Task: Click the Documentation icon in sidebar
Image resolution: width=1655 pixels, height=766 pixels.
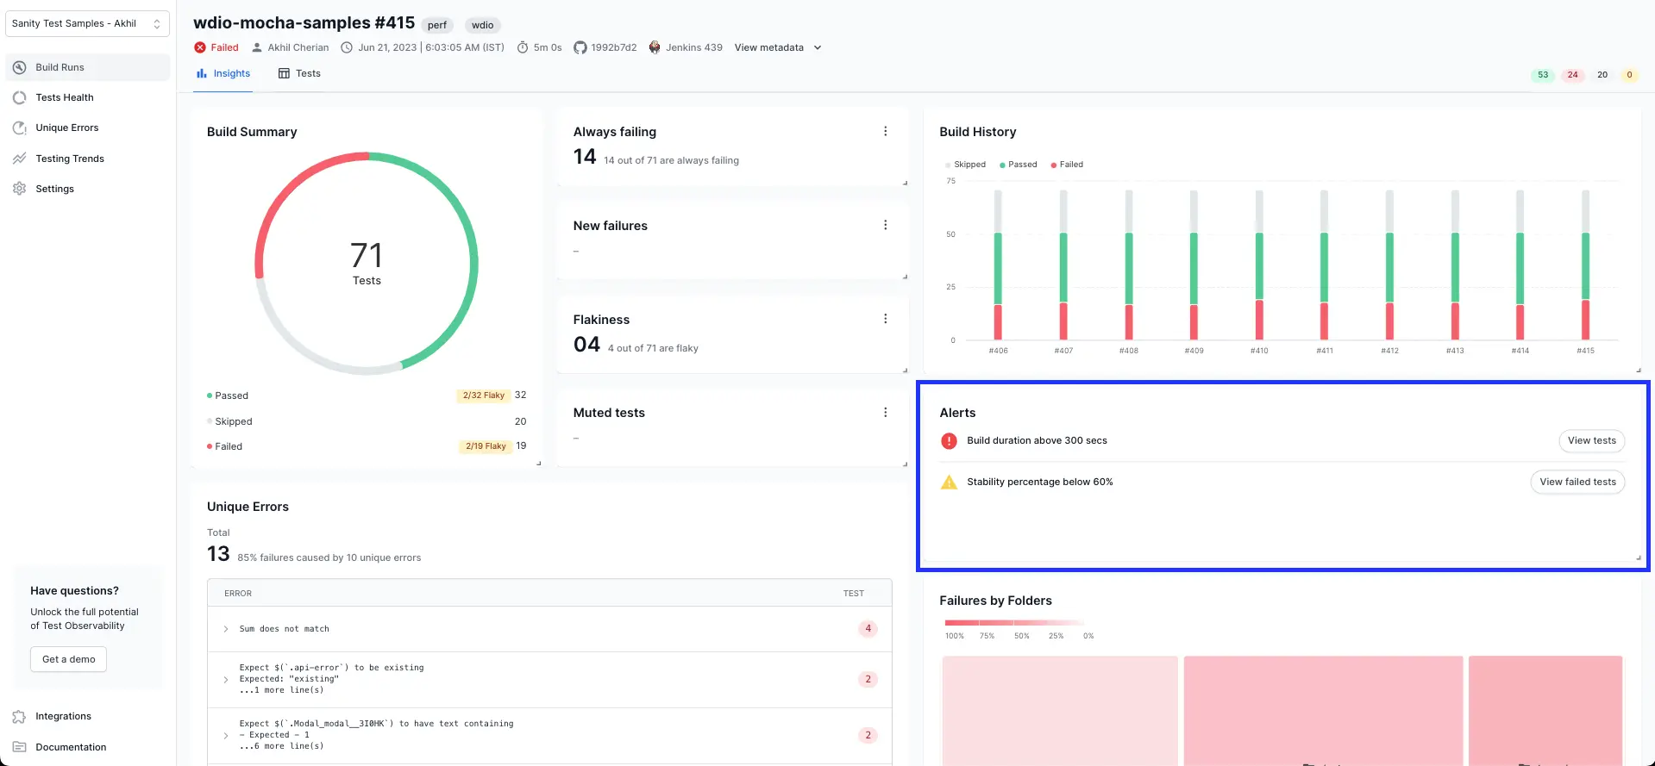Action: click(20, 747)
